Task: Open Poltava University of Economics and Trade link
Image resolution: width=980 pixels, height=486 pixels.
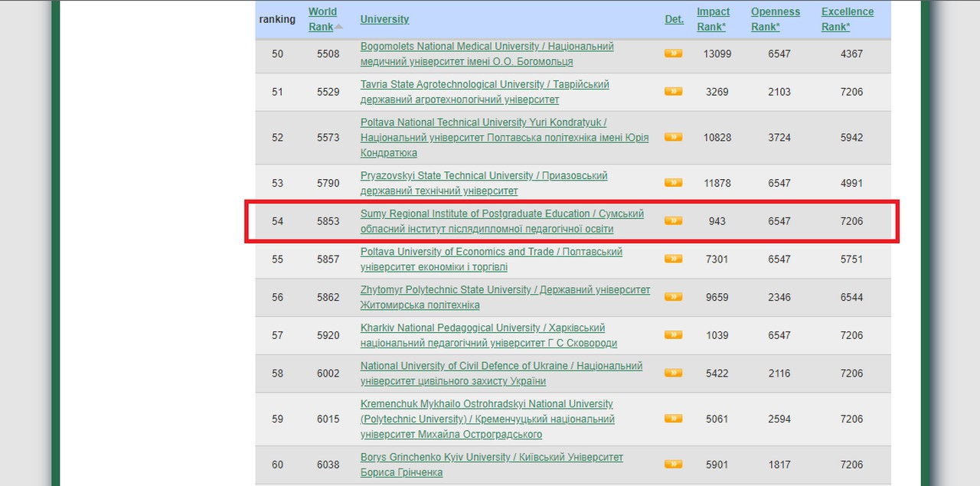Action: 492,259
